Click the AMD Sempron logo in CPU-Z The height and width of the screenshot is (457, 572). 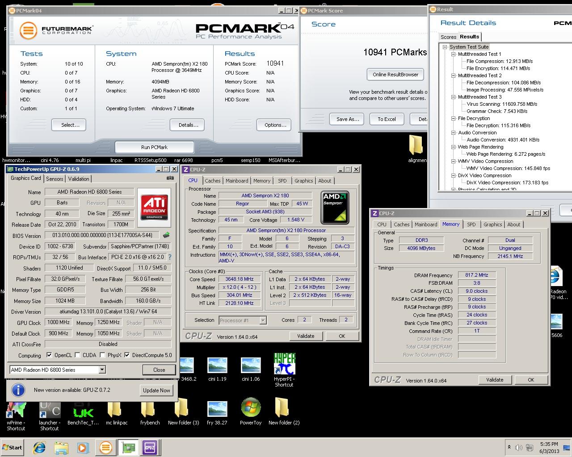[x=335, y=208]
